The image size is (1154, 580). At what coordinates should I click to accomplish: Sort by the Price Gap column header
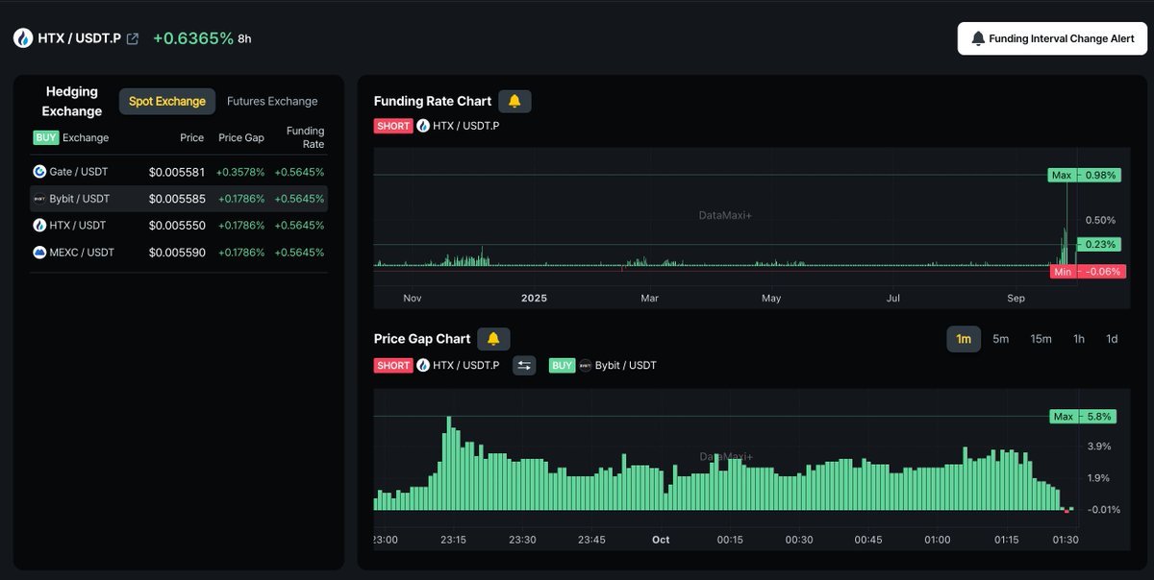point(241,137)
